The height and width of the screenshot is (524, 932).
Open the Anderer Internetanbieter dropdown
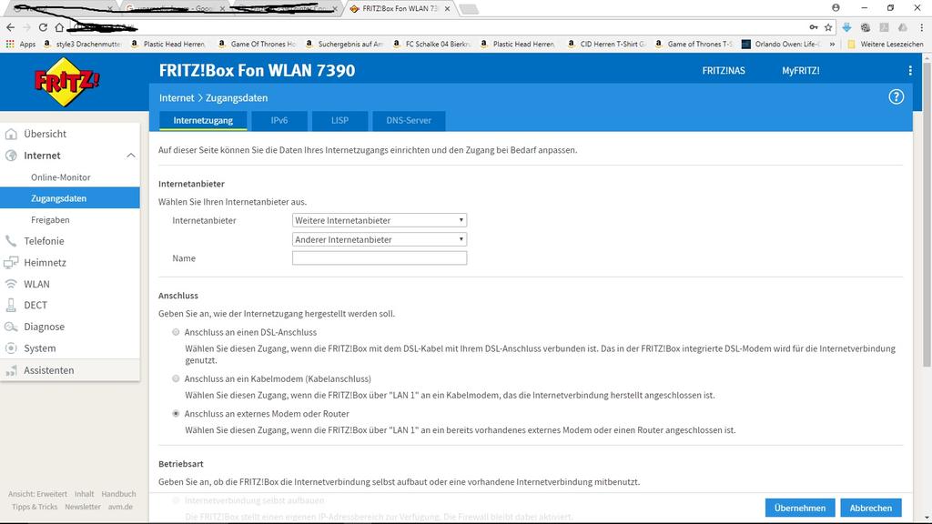tap(380, 240)
